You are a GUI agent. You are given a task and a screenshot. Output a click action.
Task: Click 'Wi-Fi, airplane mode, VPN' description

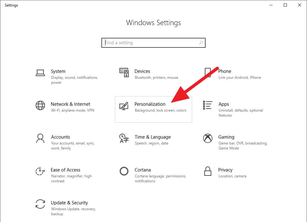[73, 110]
